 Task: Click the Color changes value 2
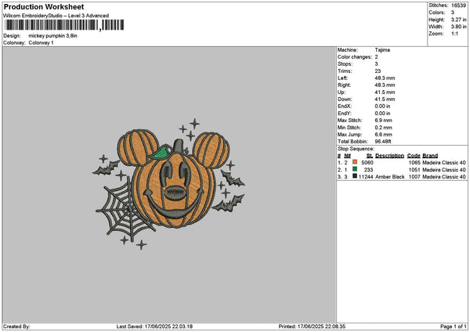tap(376, 57)
